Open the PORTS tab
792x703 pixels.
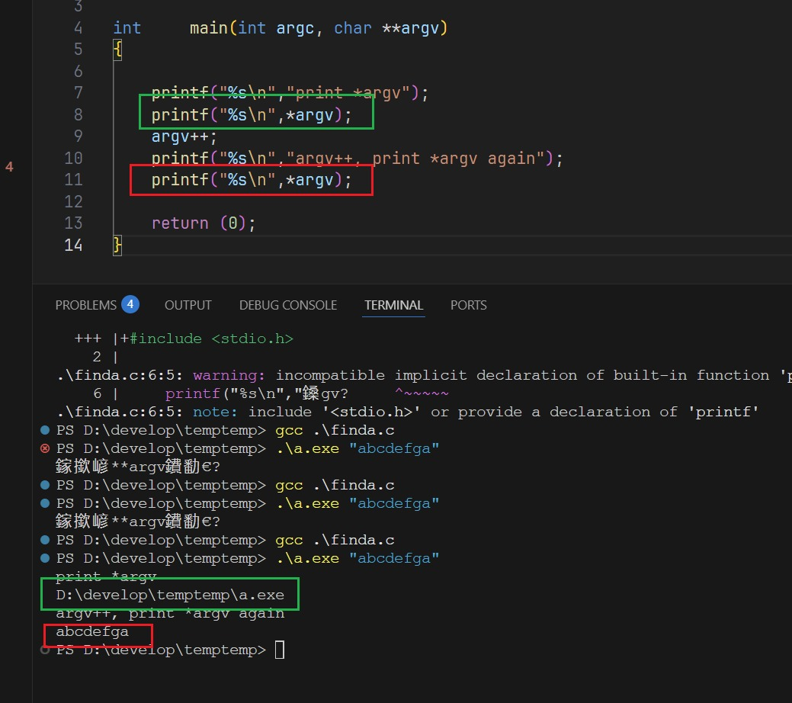[x=468, y=305]
